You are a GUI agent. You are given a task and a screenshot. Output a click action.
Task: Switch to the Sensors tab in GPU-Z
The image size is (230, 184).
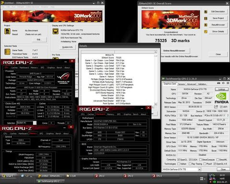coord(181,84)
